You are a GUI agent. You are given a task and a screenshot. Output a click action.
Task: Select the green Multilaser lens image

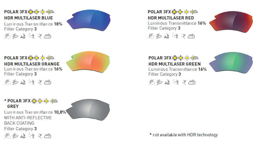pyautogui.click(x=231, y=63)
